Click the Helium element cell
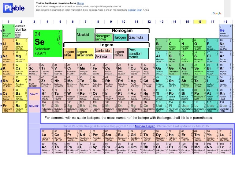Screen dimensions: 235x182 pyautogui.click(x=226, y=31)
